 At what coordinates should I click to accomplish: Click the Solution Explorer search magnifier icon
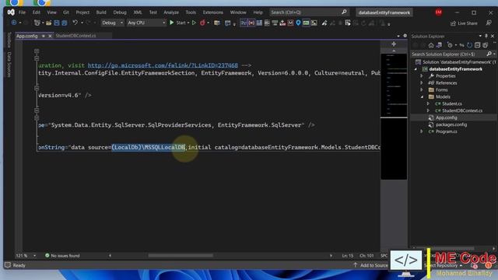pos(489,54)
